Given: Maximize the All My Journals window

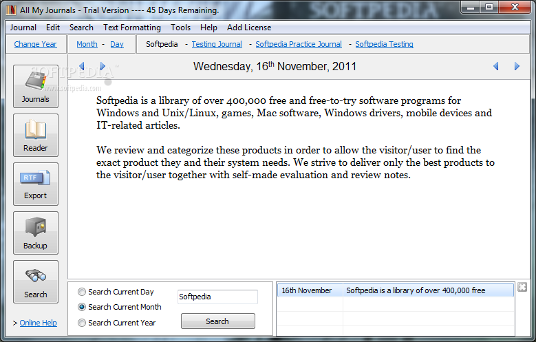Looking at the screenshot, I should pos(489,7).
